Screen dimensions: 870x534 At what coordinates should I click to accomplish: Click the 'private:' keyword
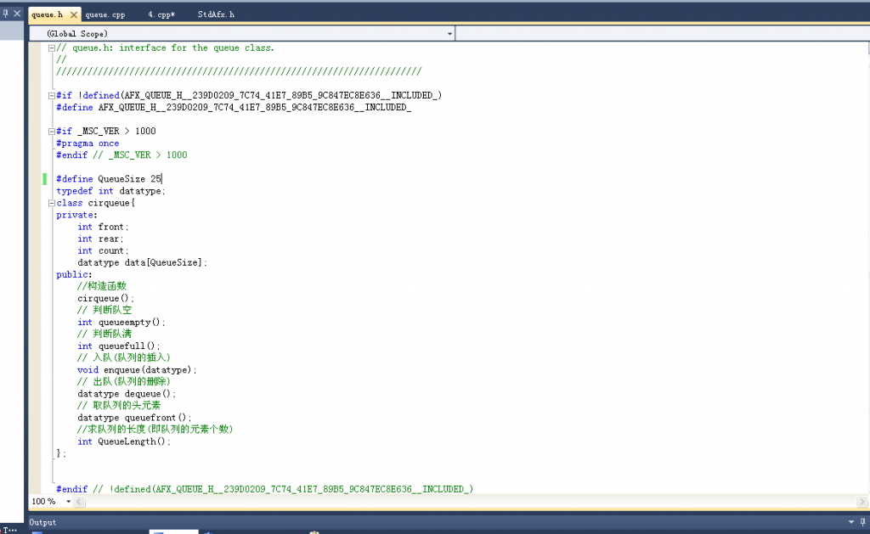(76, 215)
